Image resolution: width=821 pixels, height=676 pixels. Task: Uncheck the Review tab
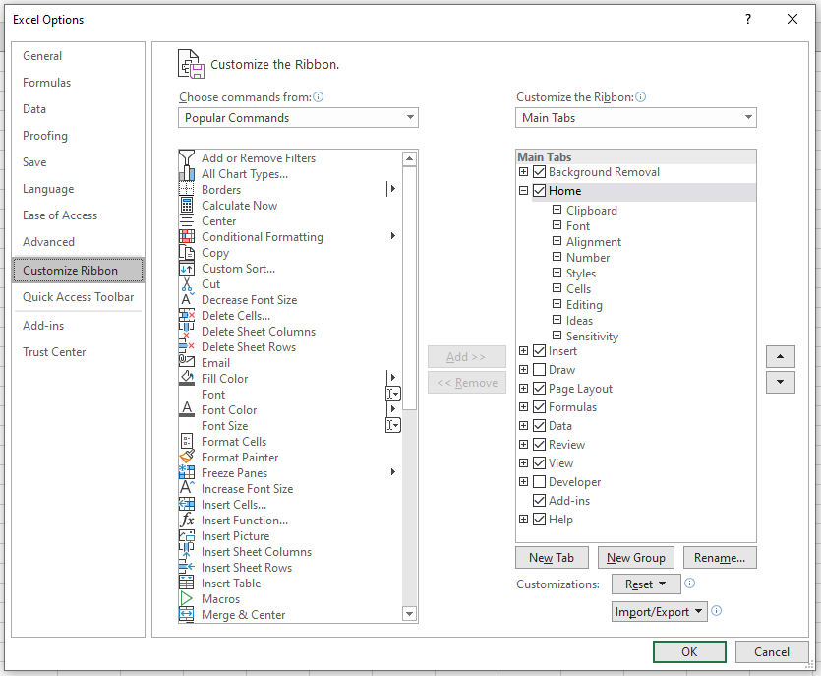pyautogui.click(x=539, y=444)
